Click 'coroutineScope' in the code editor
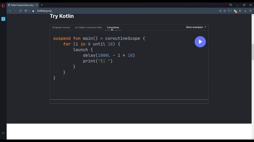This screenshot has width=254, height=142. point(123,39)
